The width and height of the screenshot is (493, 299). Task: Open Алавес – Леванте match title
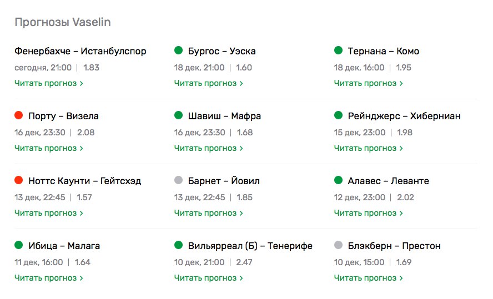click(388, 181)
